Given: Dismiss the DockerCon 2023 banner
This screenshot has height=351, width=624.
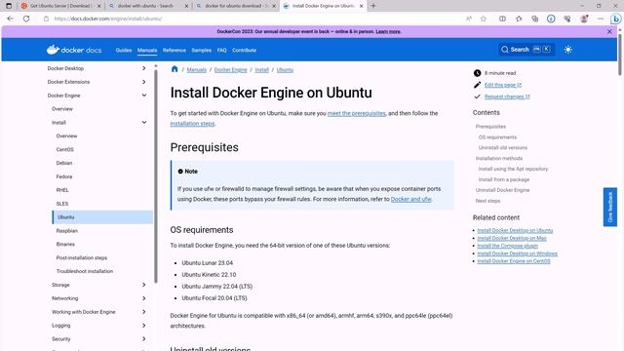Looking at the screenshot, I should [x=609, y=31].
